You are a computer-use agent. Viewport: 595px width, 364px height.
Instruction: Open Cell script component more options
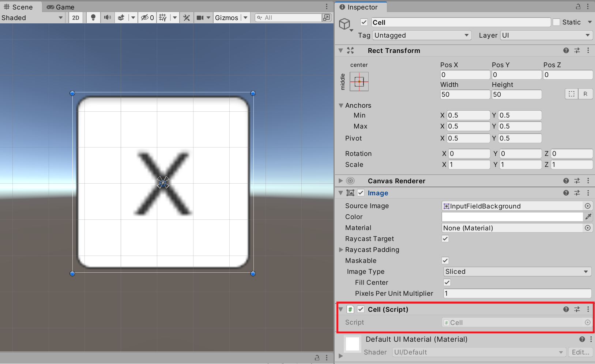pos(588,309)
